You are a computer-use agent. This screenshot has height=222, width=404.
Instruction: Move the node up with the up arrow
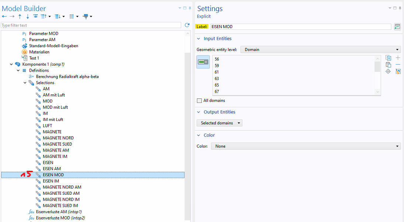click(x=20, y=17)
